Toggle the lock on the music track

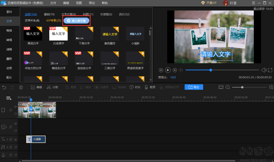pyautogui.click(x=10, y=147)
